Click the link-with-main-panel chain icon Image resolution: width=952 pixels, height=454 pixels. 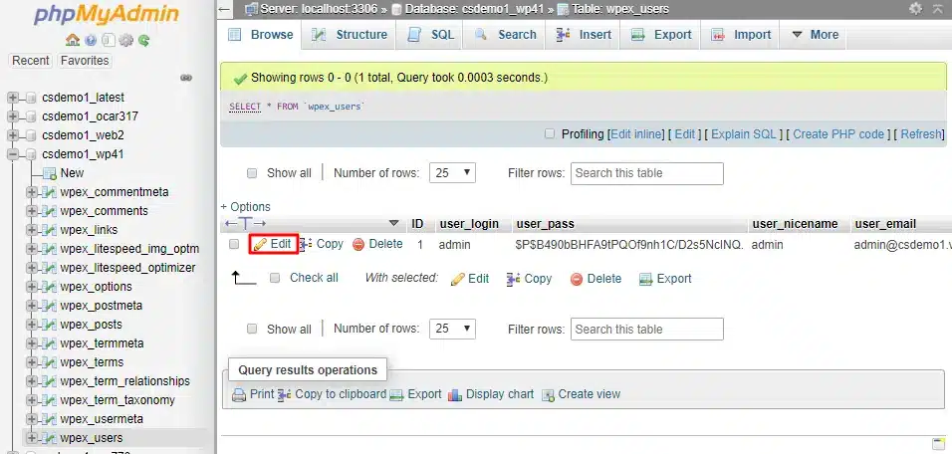pos(186,78)
